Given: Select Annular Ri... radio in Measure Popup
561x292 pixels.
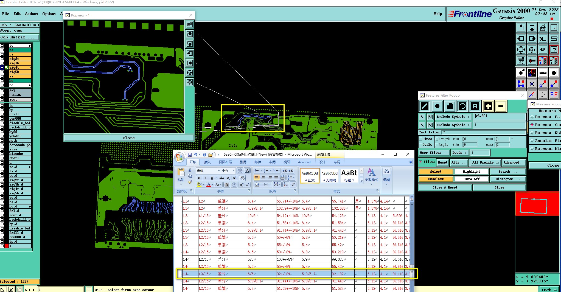Looking at the screenshot, I should click(x=532, y=141).
